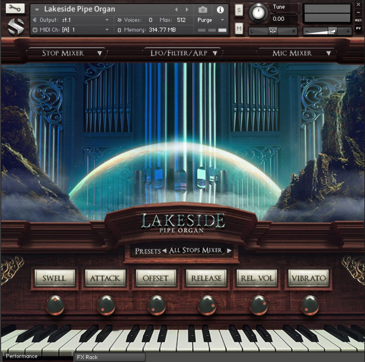Go to next instrument with right arrow
Screen dimensions: 365x362
coord(187,10)
